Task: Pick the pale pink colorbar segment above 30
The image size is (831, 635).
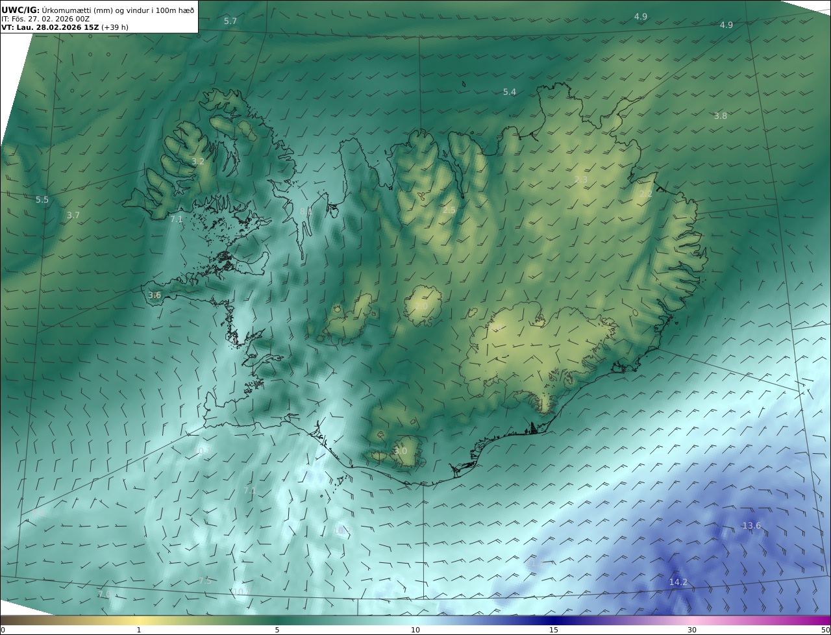Action: coord(692,620)
